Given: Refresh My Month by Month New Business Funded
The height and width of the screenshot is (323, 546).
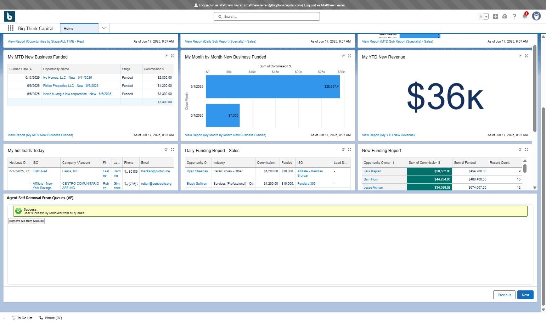Looking at the screenshot, I should click(x=343, y=56).
